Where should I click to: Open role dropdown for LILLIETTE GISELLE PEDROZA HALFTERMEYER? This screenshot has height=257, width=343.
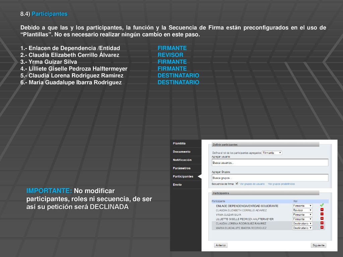click(302, 219)
